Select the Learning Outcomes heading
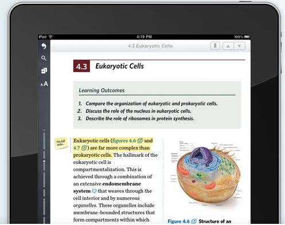This screenshot has width=285, height=225. point(101,90)
